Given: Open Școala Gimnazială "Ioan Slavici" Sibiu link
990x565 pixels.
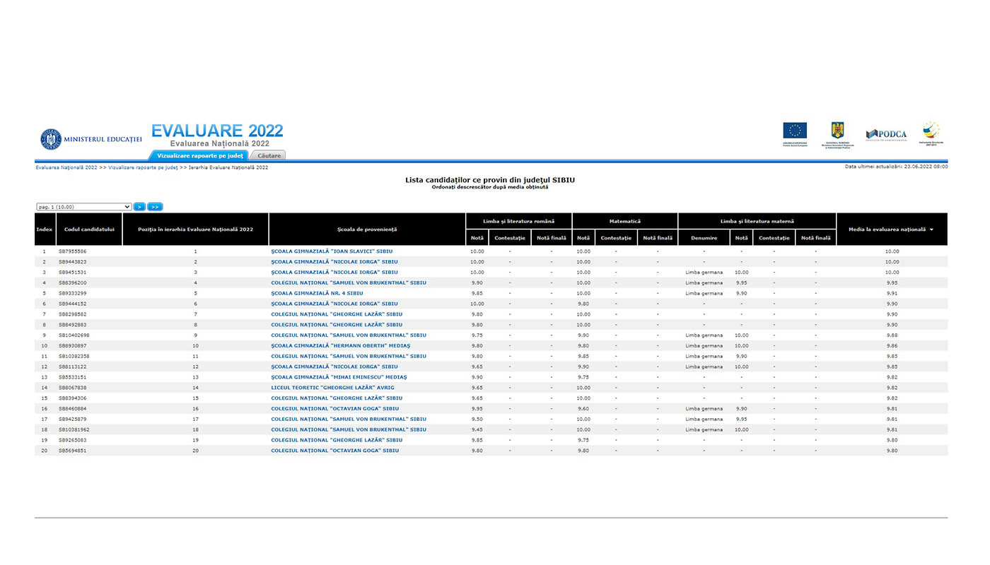Looking at the screenshot, I should [x=332, y=251].
